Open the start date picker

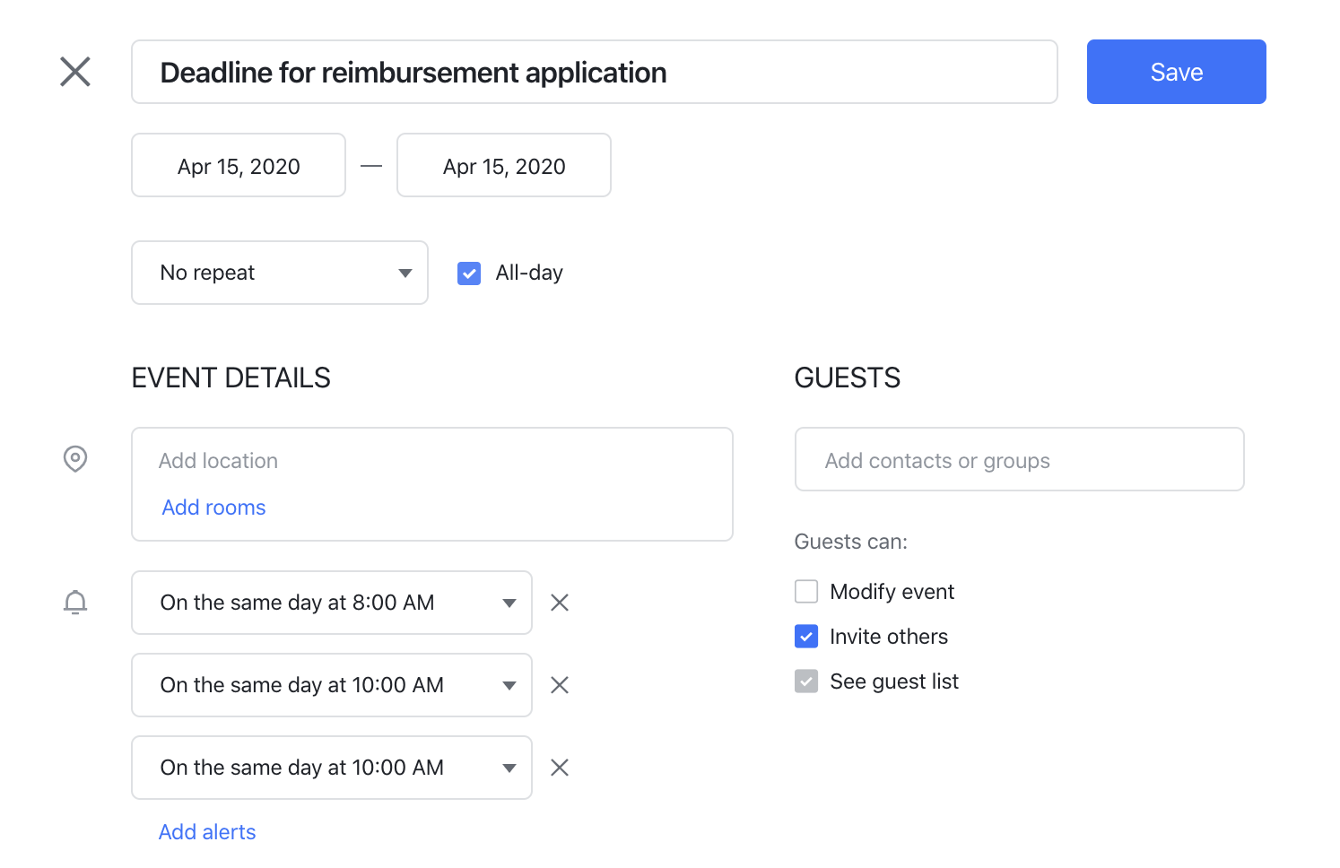(239, 165)
